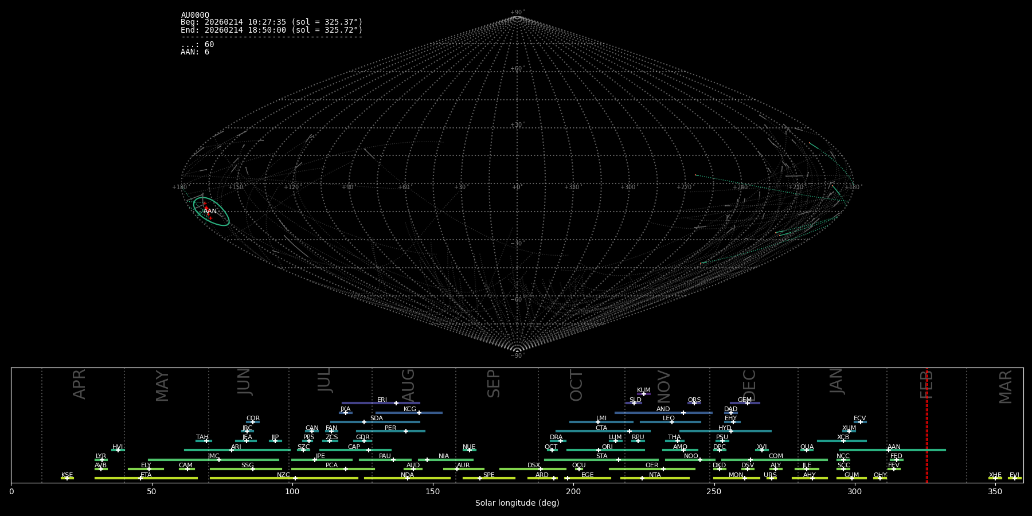Click the SDA shower label
Viewport: 1032px width, 516px height.
coord(377,419)
